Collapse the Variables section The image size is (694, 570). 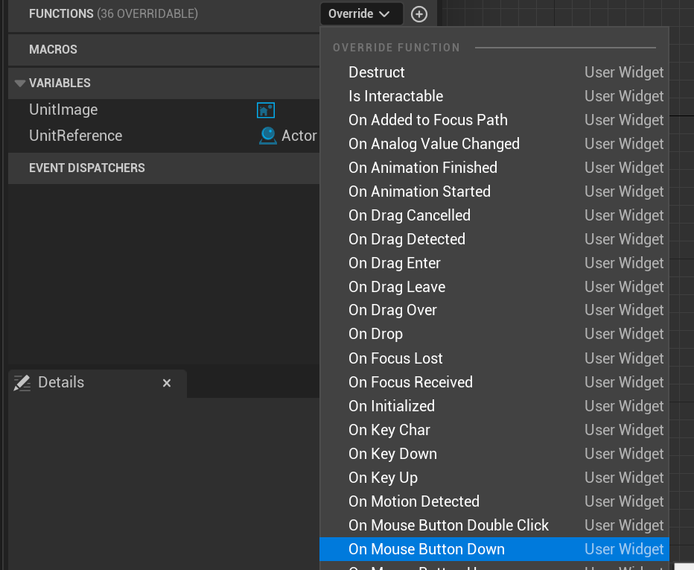coord(19,83)
